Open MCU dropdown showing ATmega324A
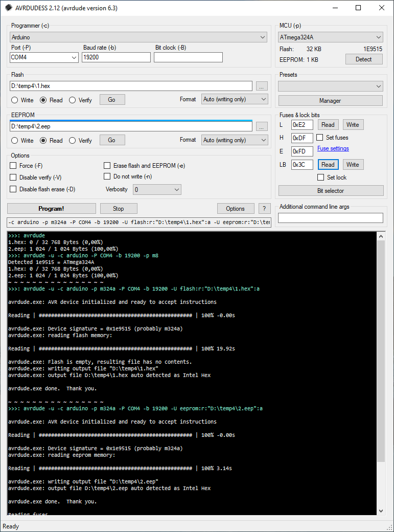394x532 pixels. coord(331,37)
